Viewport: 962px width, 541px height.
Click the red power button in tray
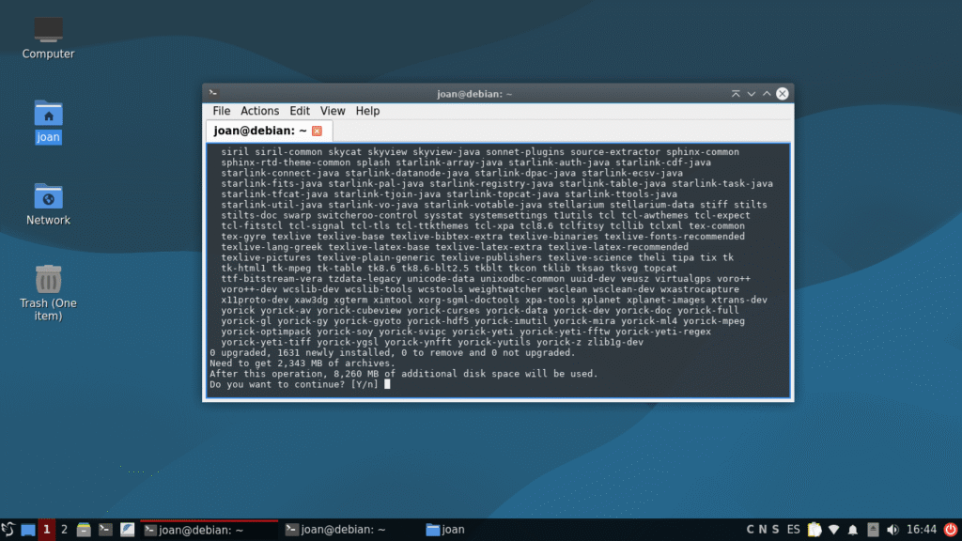950,530
